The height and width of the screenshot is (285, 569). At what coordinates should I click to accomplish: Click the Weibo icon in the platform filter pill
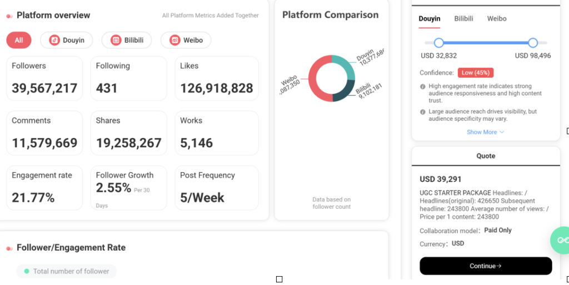[x=174, y=40]
